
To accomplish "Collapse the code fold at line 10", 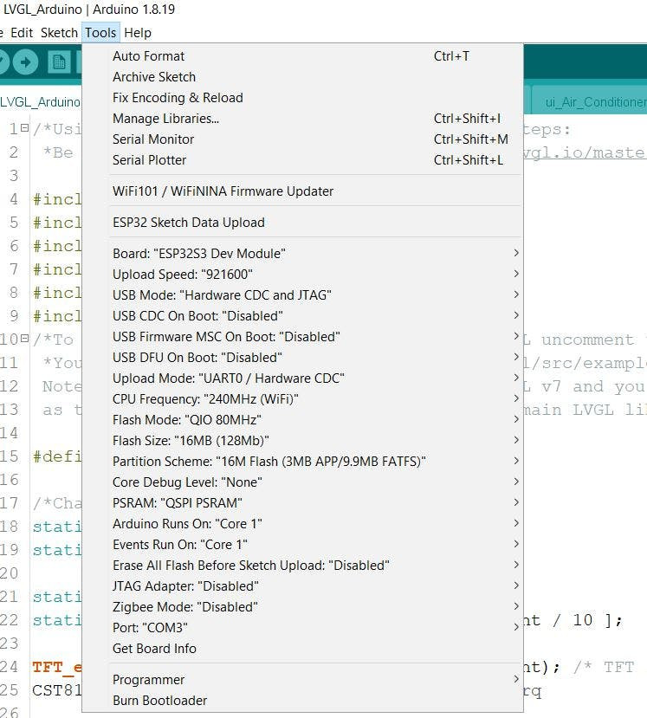I will pyautogui.click(x=25, y=340).
